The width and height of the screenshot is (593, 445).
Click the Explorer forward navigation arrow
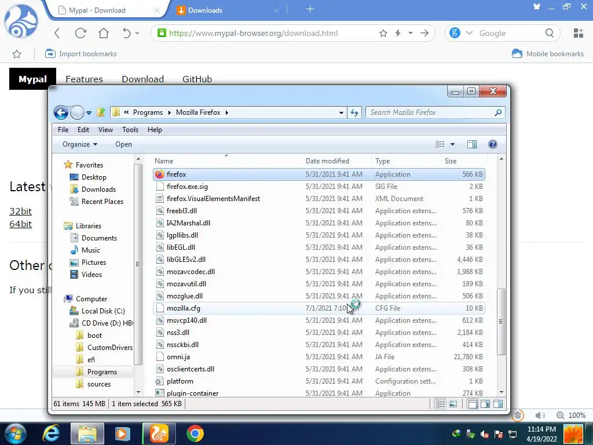point(77,112)
